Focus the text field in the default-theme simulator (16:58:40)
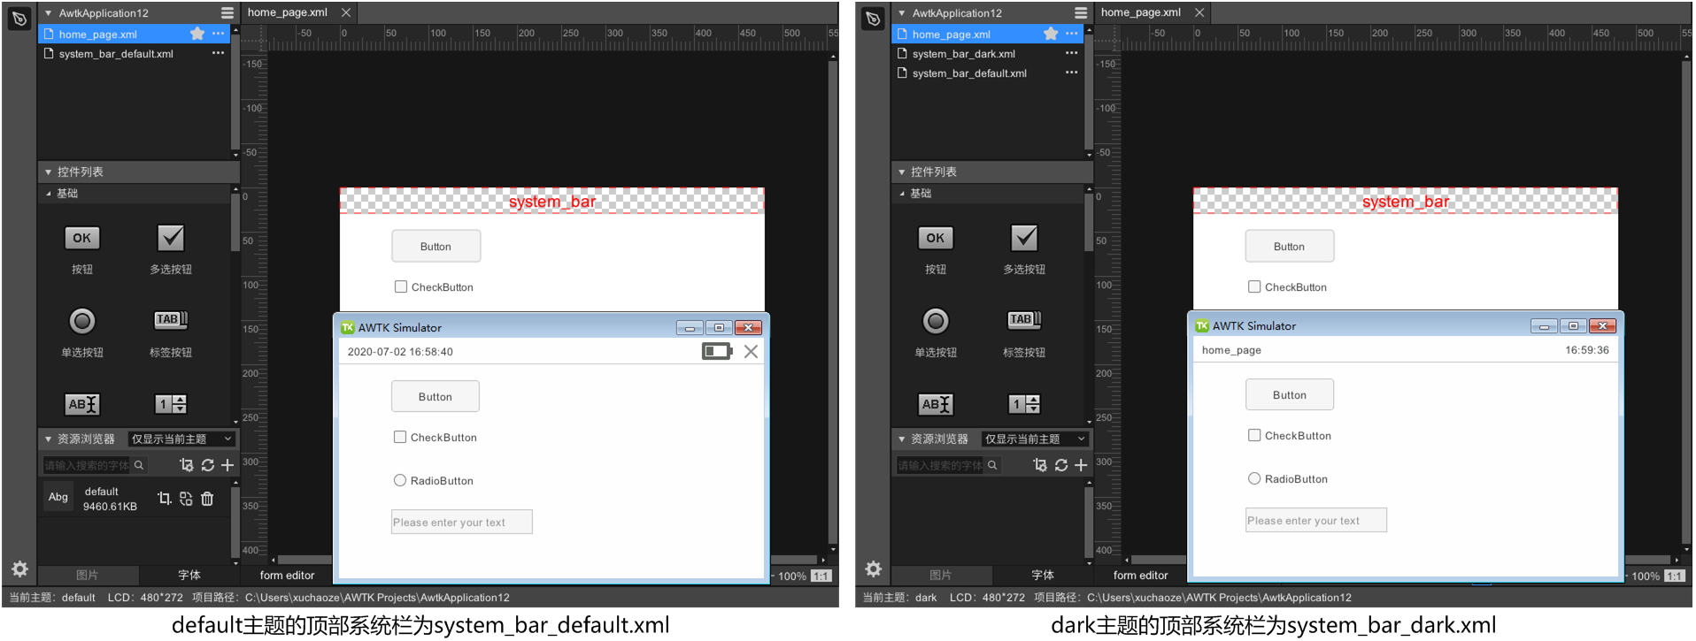The height and width of the screenshot is (641, 1696). click(462, 522)
